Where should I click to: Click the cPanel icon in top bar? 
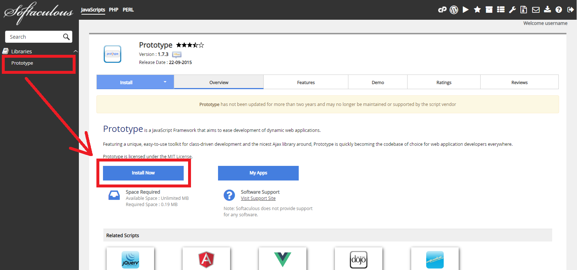coord(442,10)
